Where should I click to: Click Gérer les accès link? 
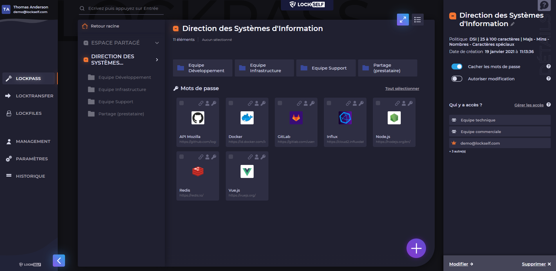pos(529,105)
